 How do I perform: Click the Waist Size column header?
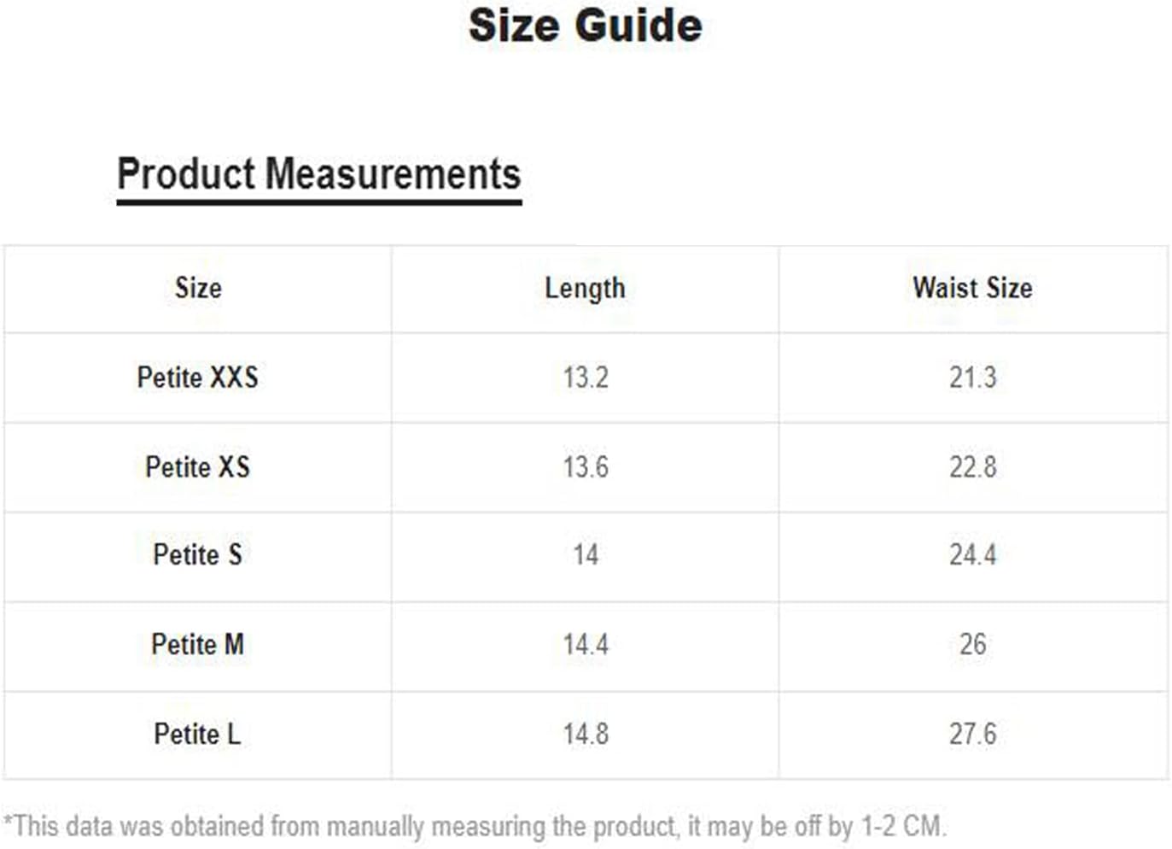[972, 288]
